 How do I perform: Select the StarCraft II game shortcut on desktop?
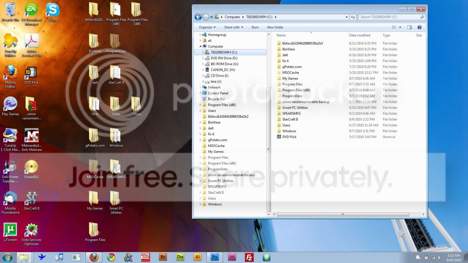click(x=32, y=201)
